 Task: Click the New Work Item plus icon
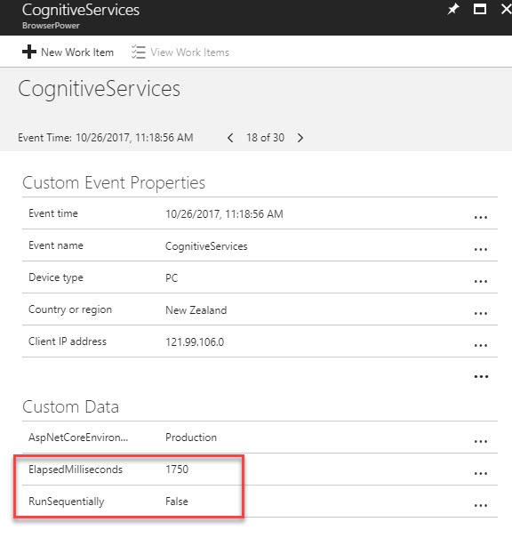tap(29, 52)
